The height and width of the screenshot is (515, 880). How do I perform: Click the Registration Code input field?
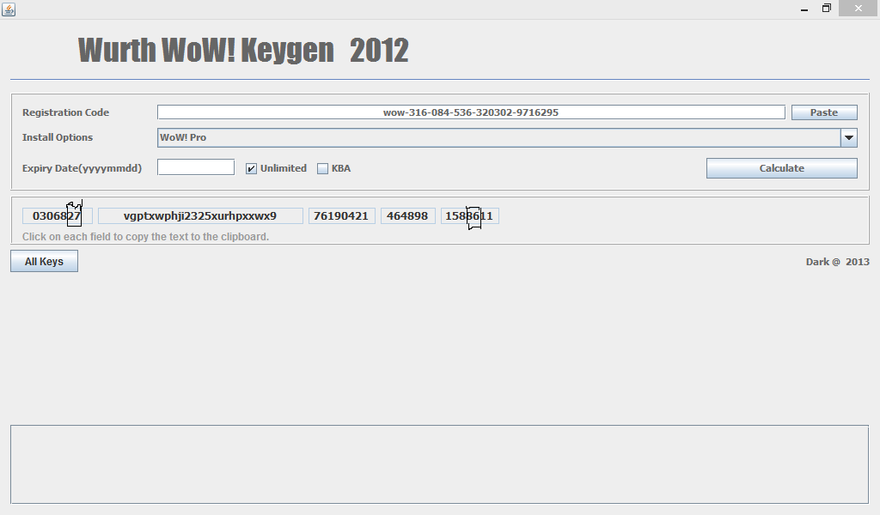[471, 112]
